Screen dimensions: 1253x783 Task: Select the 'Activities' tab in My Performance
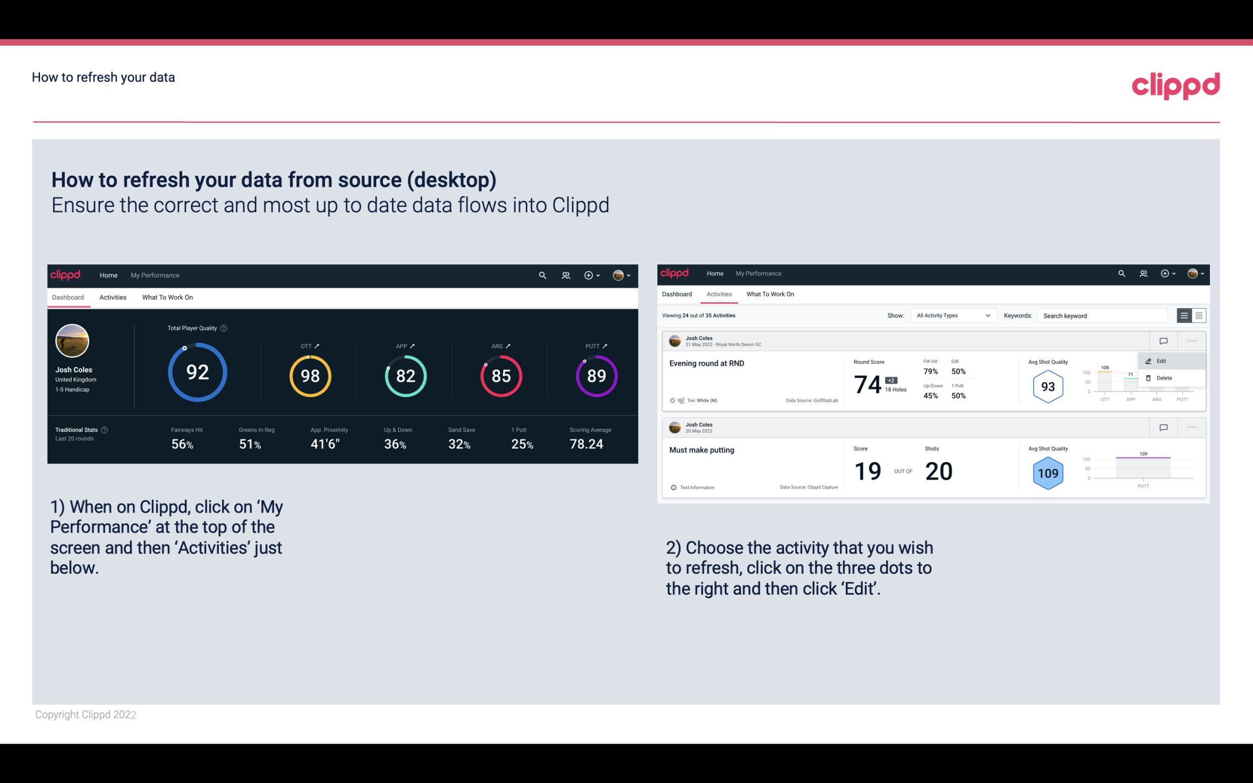point(113,297)
